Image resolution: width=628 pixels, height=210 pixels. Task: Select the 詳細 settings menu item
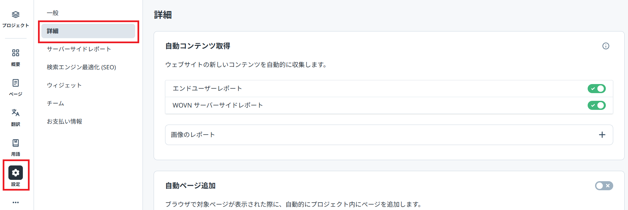pyautogui.click(x=53, y=31)
